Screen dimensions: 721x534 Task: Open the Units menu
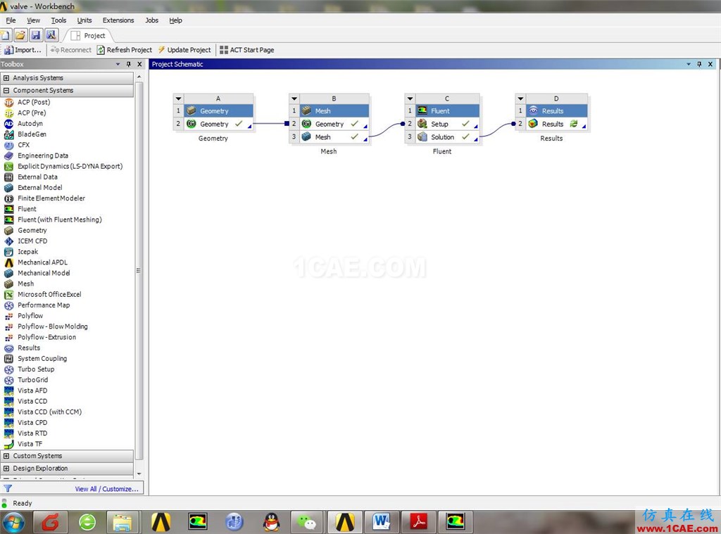[x=84, y=20]
